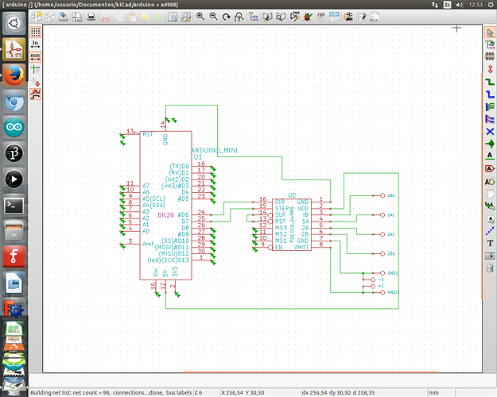This screenshot has width=497, height=397.
Task: Run CvPcb to associate footprints
Action: [348, 17]
